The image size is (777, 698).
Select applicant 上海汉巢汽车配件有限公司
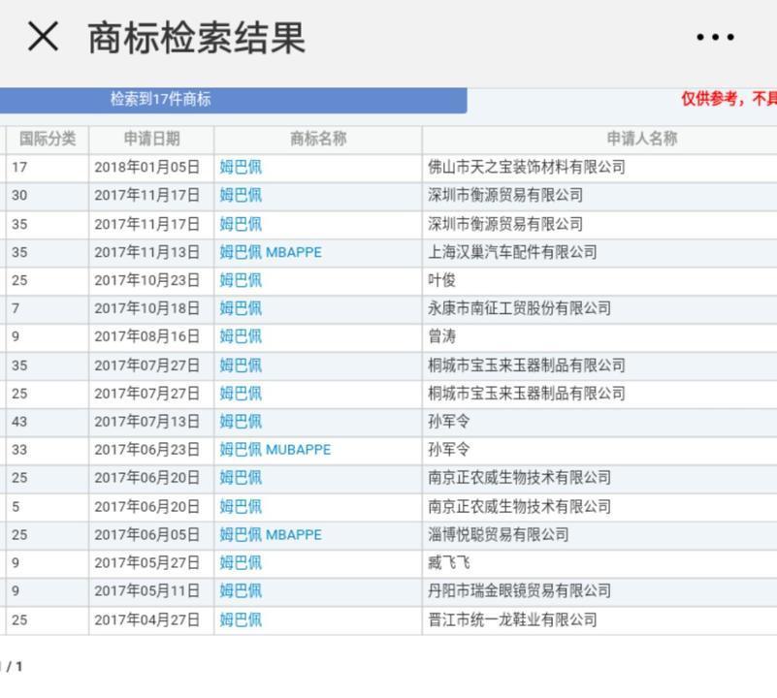tap(510, 252)
